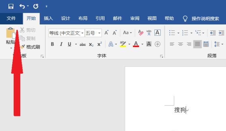
Task: Click the phonetic guide wén icon
Action: tap(149, 33)
